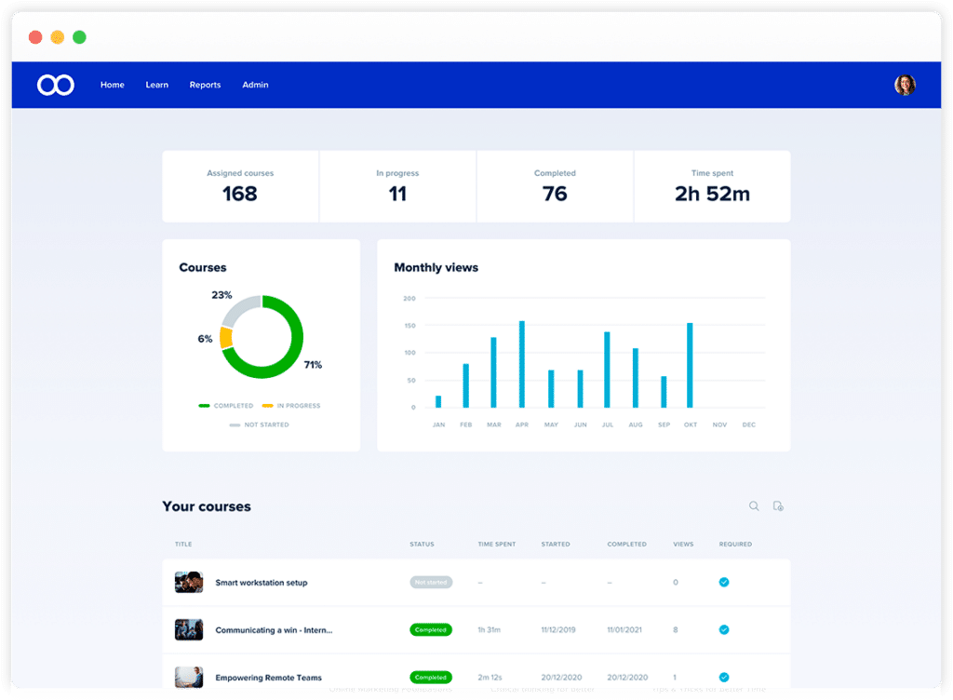The width and height of the screenshot is (953, 700).
Task: Click the infinity logo in the navbar
Action: coord(55,85)
